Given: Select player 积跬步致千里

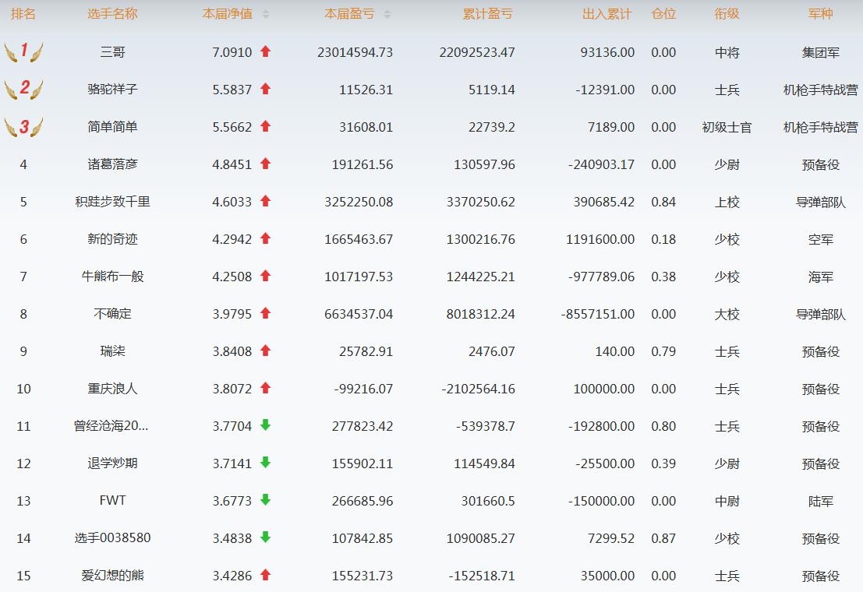Looking at the screenshot, I should [x=112, y=202].
